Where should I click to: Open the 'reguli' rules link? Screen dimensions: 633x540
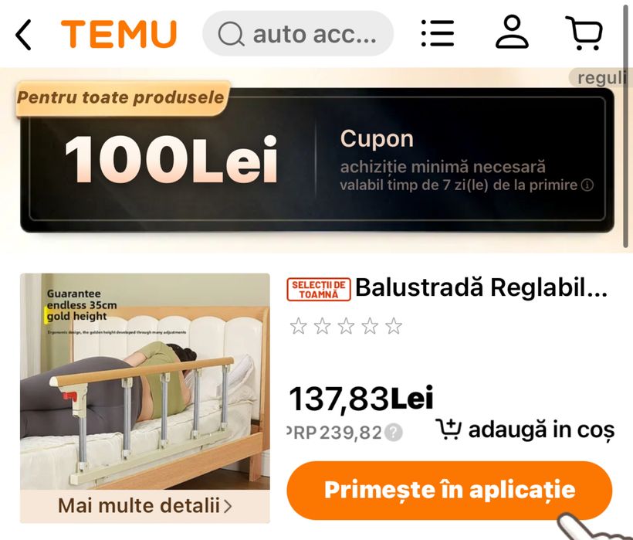coord(601,77)
